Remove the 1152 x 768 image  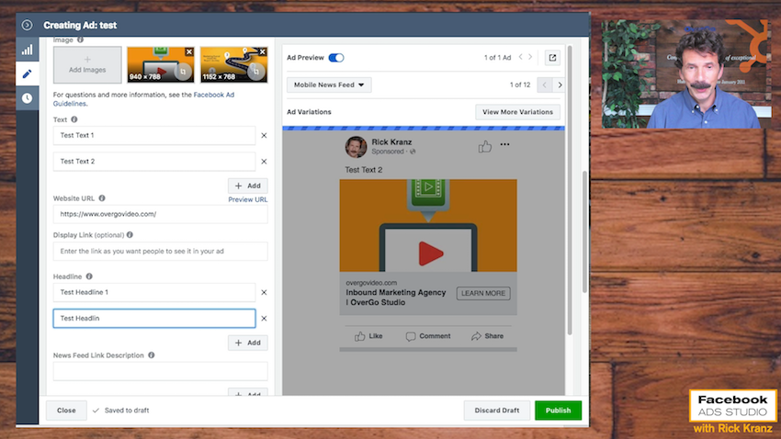coord(263,51)
